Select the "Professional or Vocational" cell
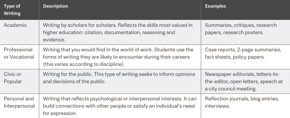 pyautogui.click(x=19, y=53)
